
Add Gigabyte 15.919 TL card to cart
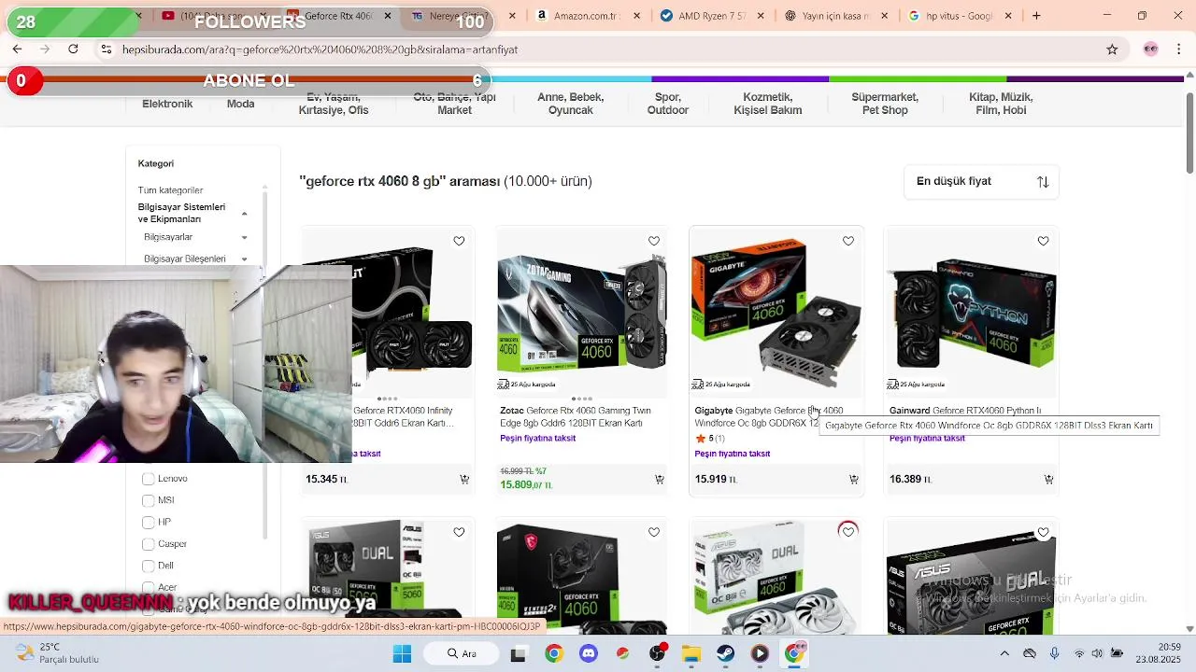point(853,479)
